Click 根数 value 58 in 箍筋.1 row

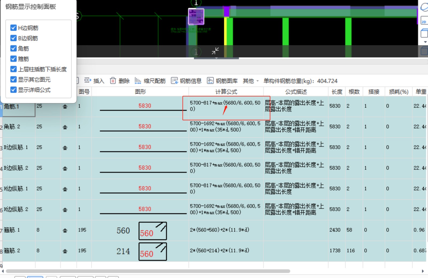[349, 230]
